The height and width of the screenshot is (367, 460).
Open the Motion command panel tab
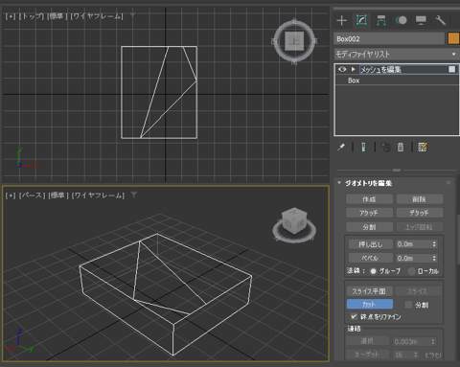(402, 20)
